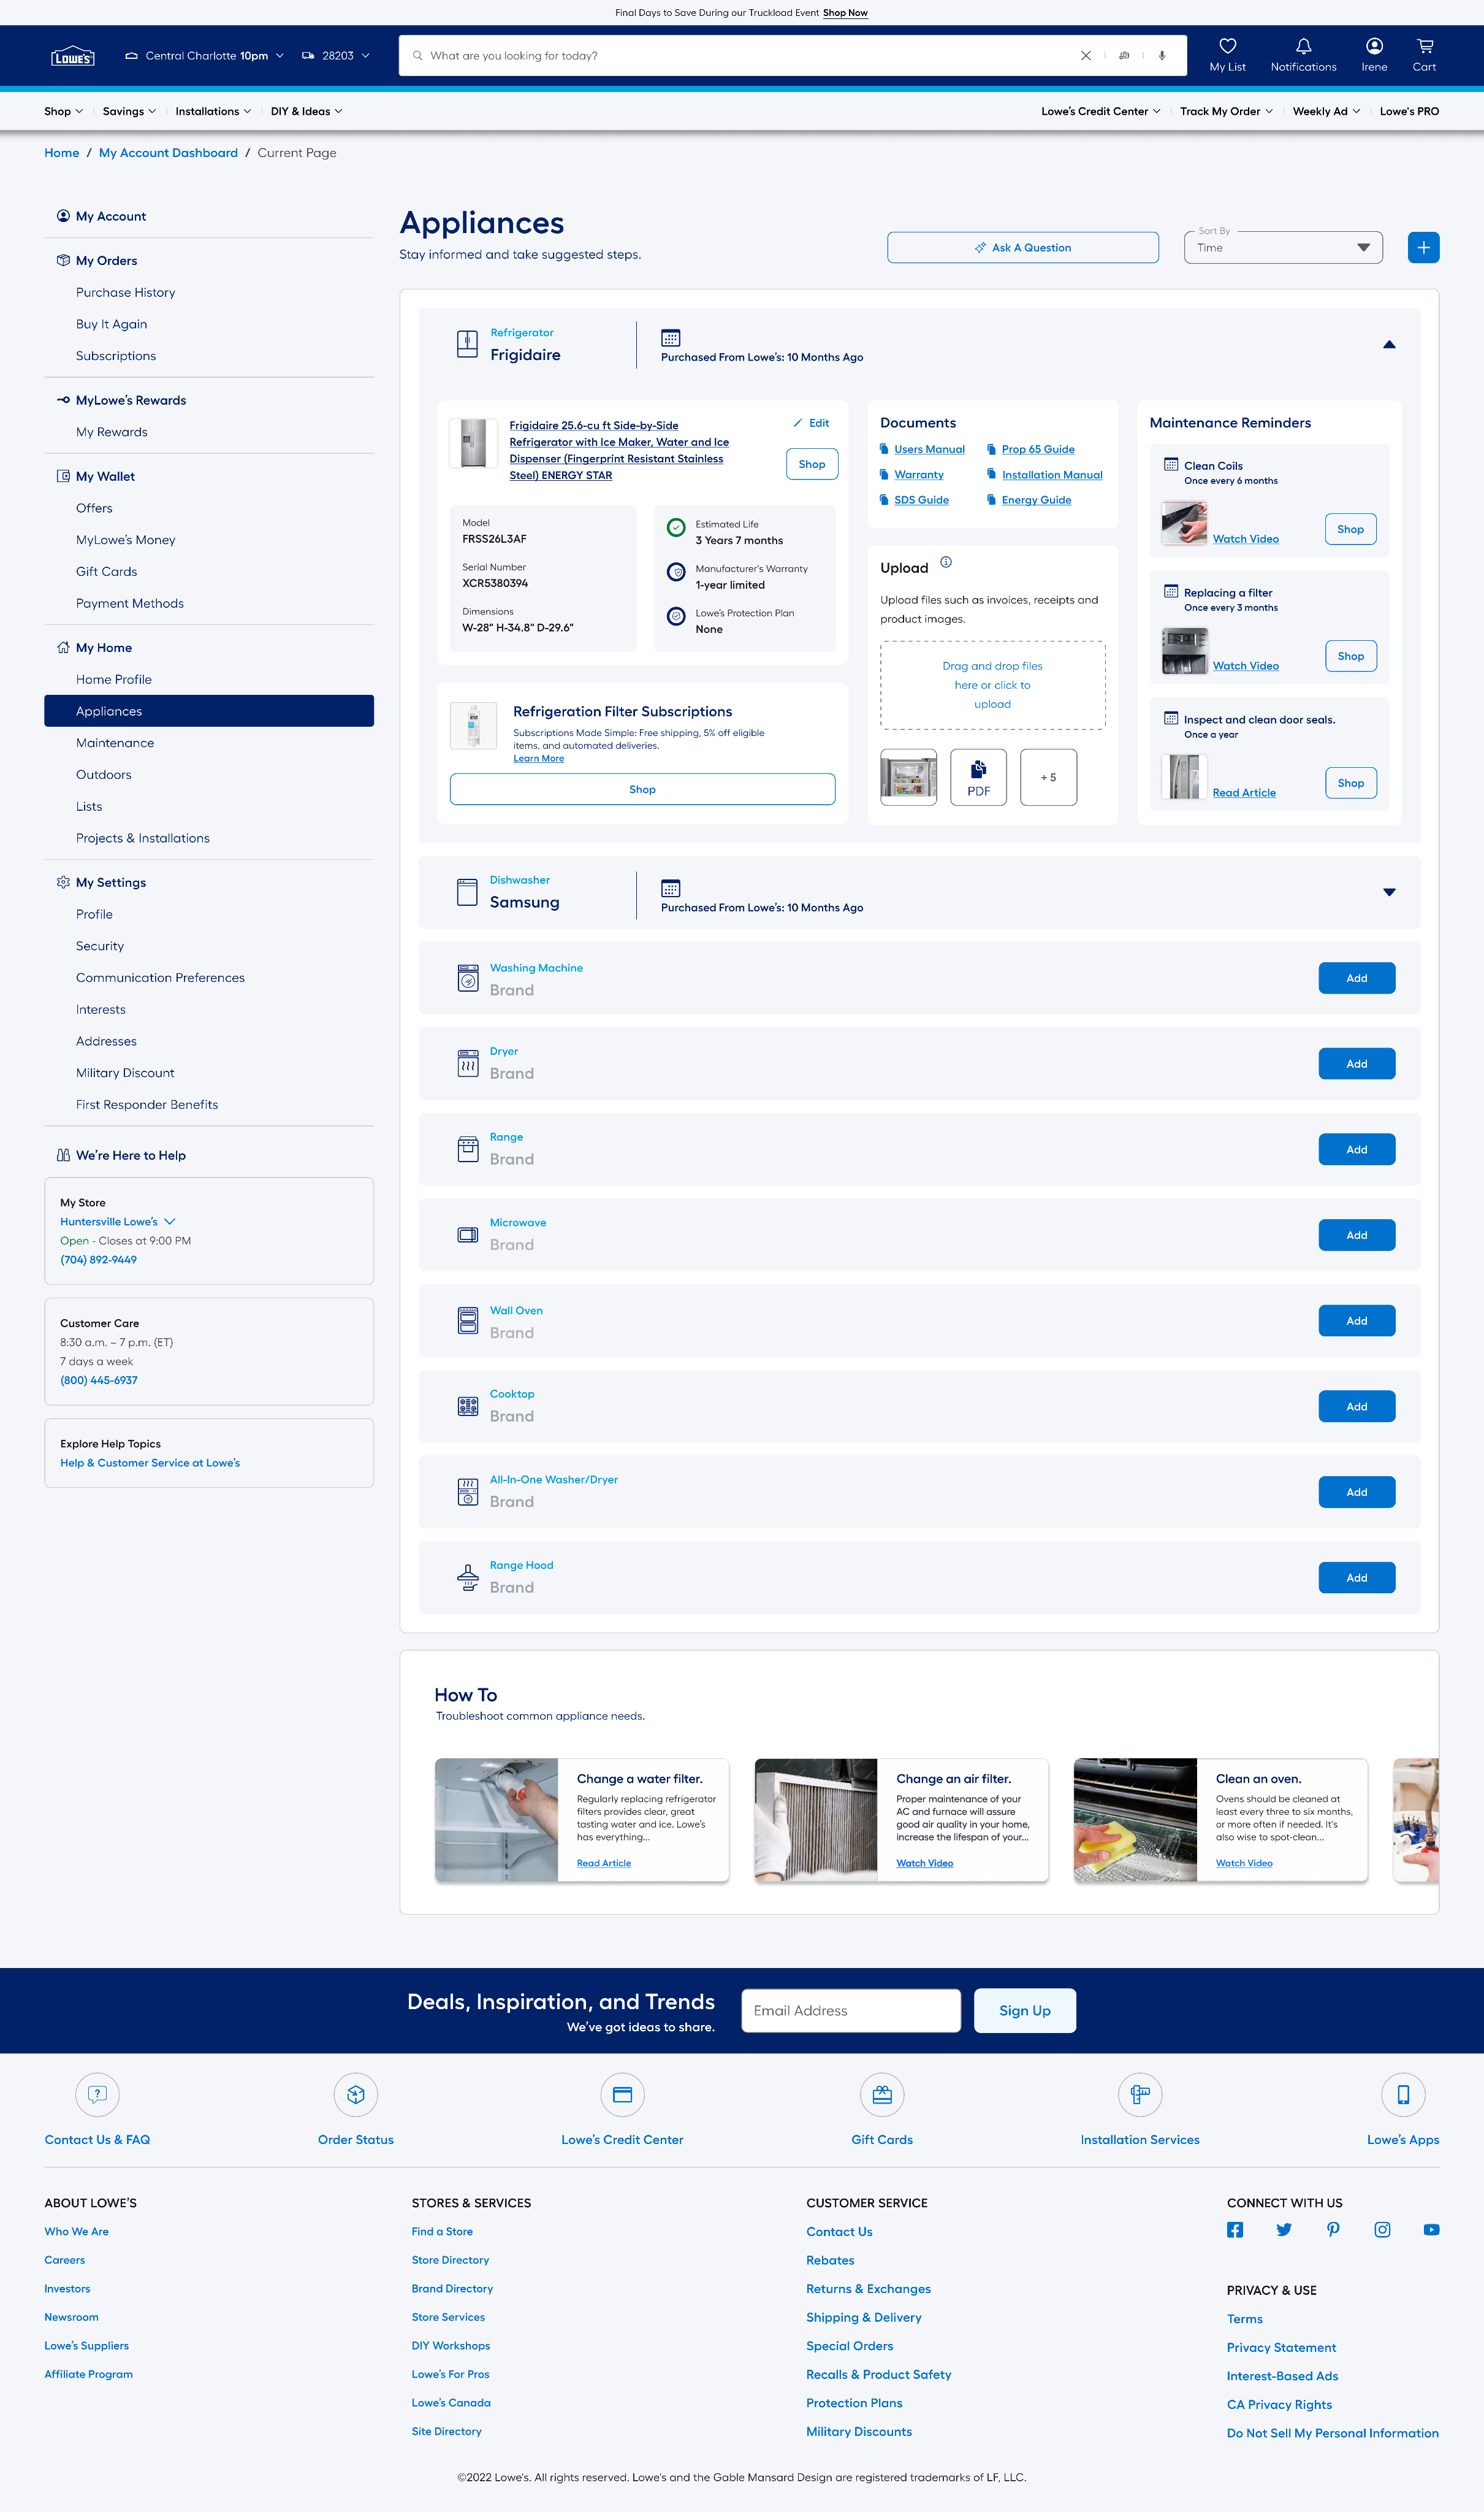This screenshot has width=1484, height=2512.
Task: Click Ask A Question button
Action: click(1023, 247)
